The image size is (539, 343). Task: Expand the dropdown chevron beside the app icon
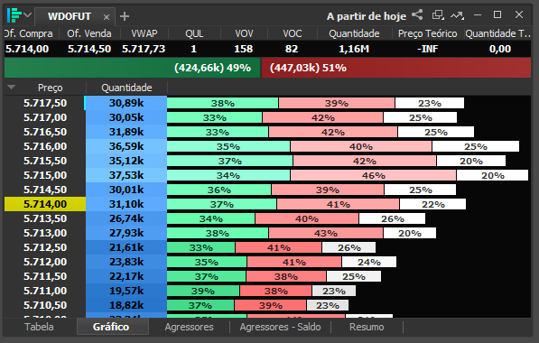[x=27, y=15]
